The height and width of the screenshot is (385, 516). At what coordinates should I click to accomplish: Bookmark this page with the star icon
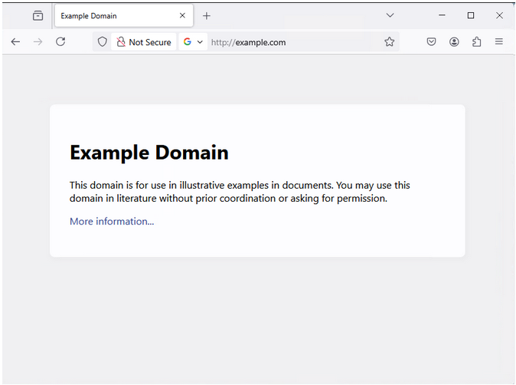tap(390, 42)
